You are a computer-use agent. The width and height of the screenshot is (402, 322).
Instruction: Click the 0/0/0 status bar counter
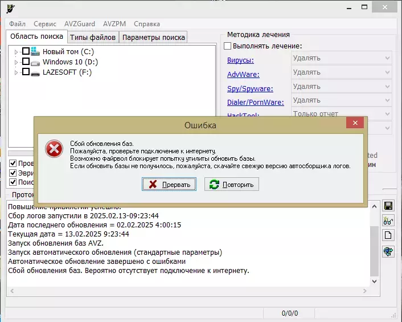(290, 313)
